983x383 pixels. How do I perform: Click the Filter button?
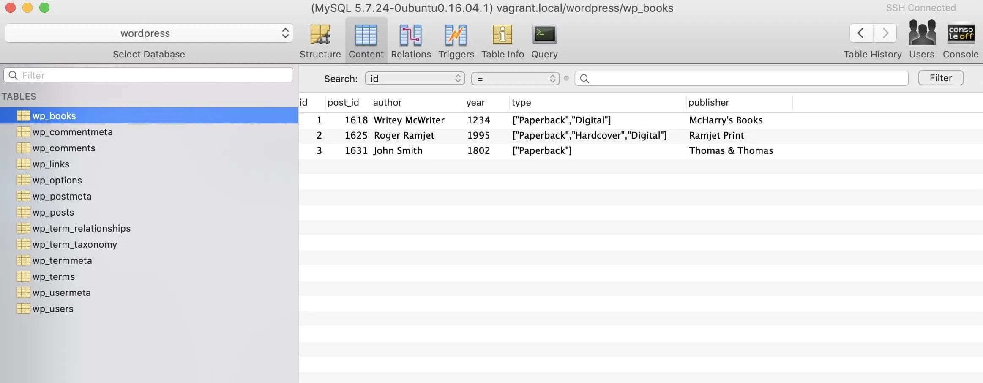(940, 78)
